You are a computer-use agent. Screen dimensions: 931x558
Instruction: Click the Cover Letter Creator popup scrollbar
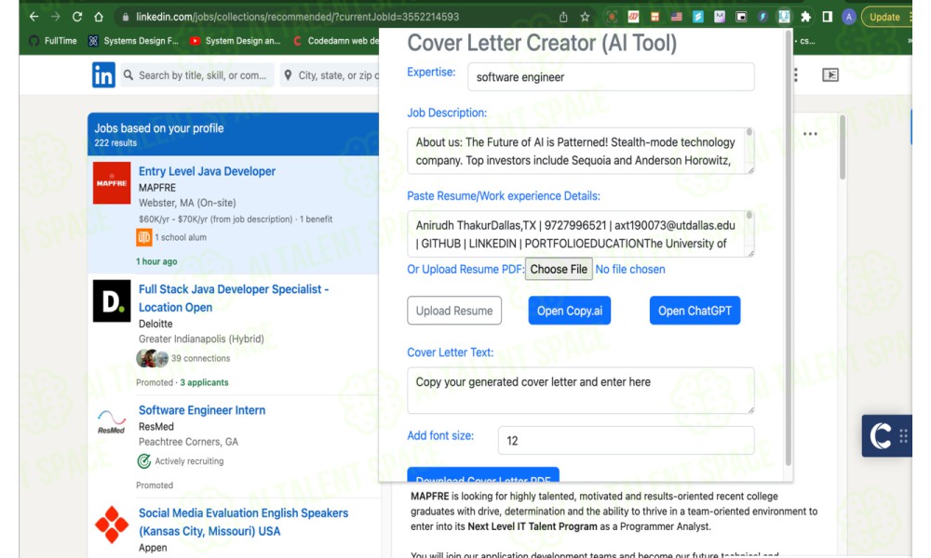click(x=789, y=249)
